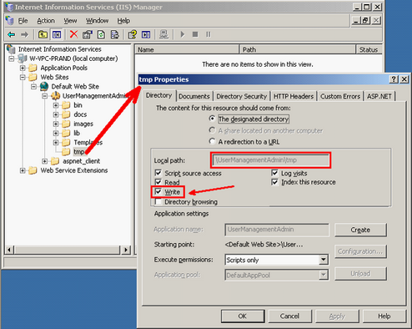Click the tree pane horizontal scrollbar right arrow

click(x=126, y=250)
